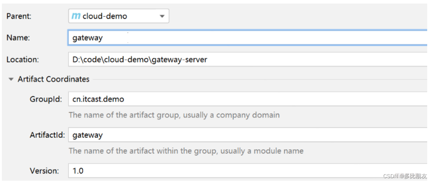Click the ArtifactId field containing gateway
The width and height of the screenshot is (432, 182).
coord(248,135)
